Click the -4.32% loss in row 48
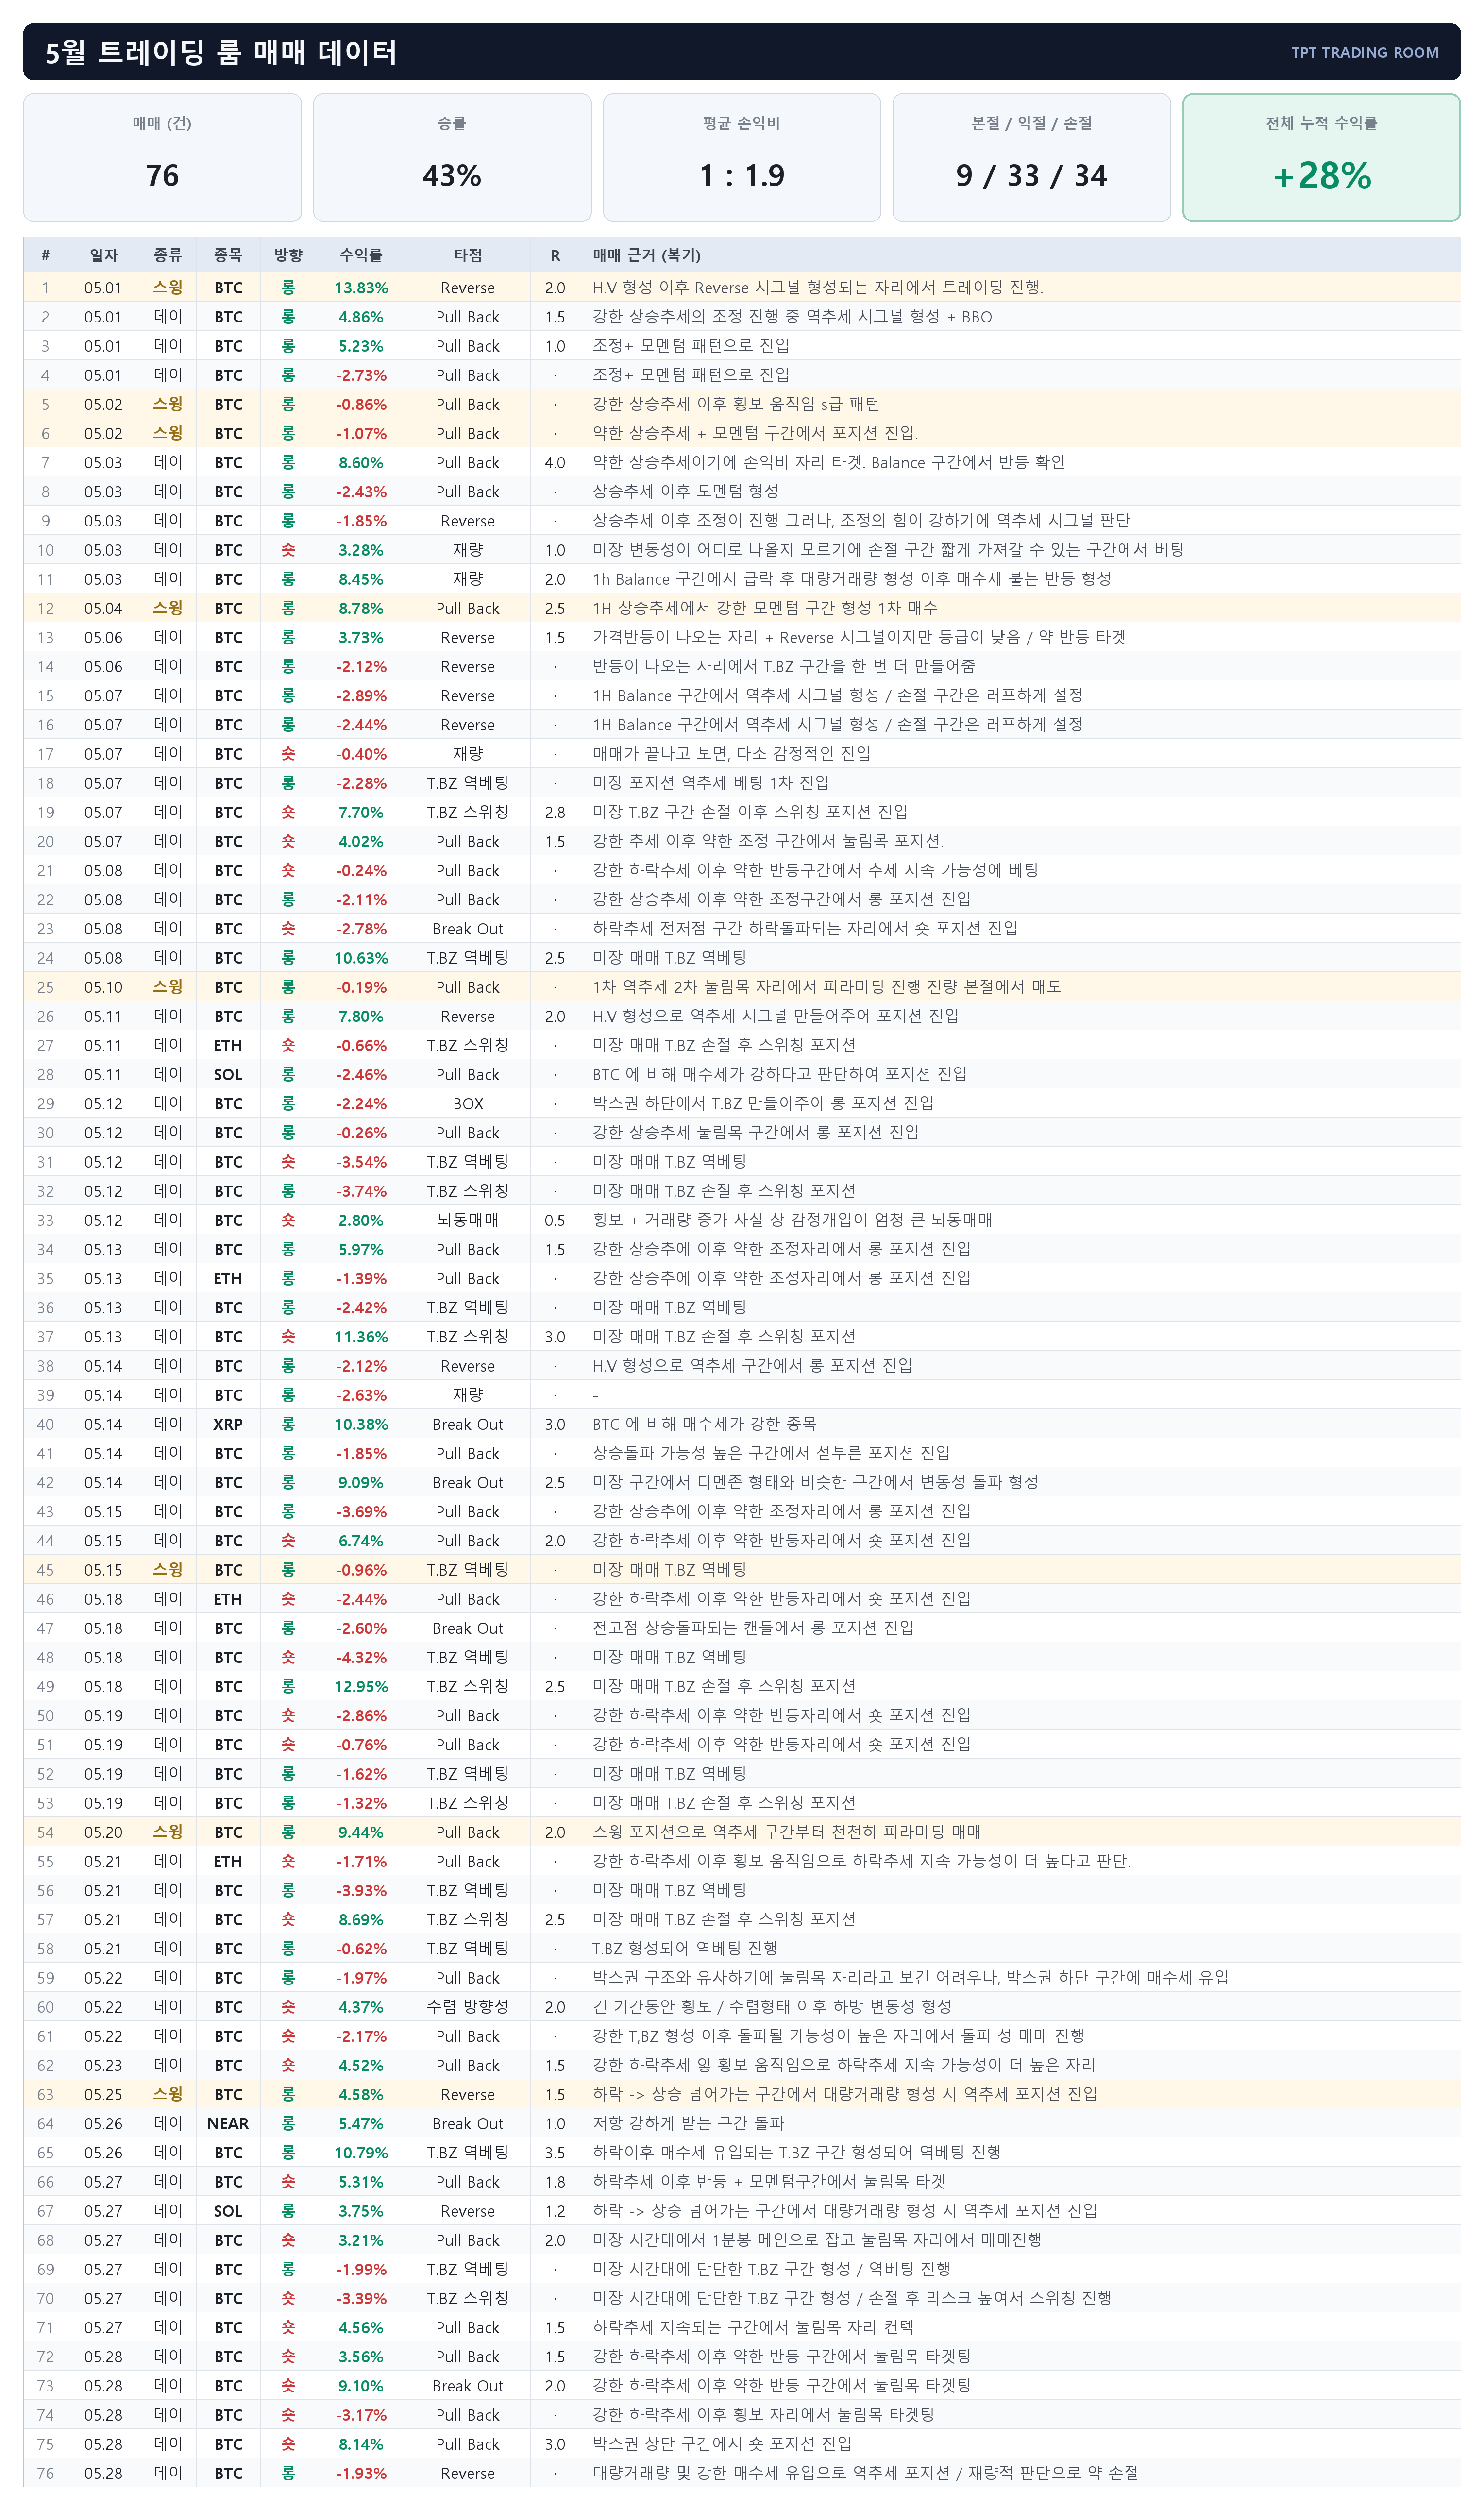1484x2510 pixels. click(x=361, y=1657)
